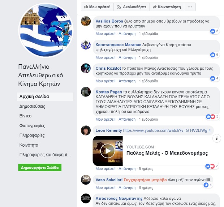Open the info icon on the YouTube preview
The image size is (224, 207).
217,138
